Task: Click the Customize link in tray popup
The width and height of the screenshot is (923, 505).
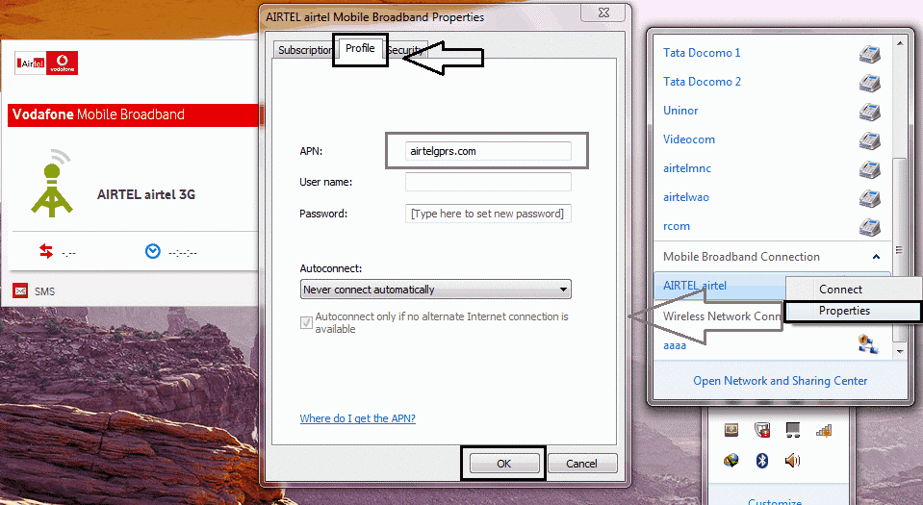Action: point(775,501)
